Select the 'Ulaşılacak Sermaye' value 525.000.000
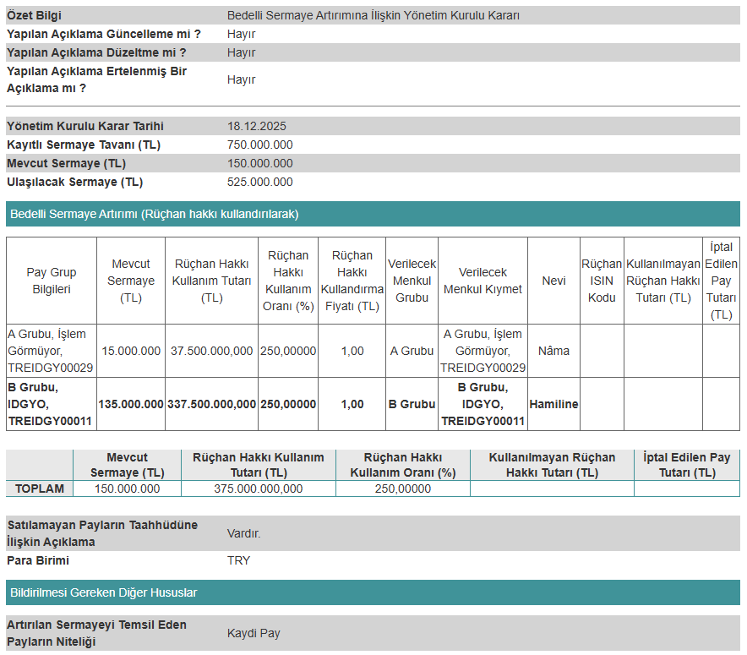This screenshot has height=655, width=747. (x=260, y=182)
